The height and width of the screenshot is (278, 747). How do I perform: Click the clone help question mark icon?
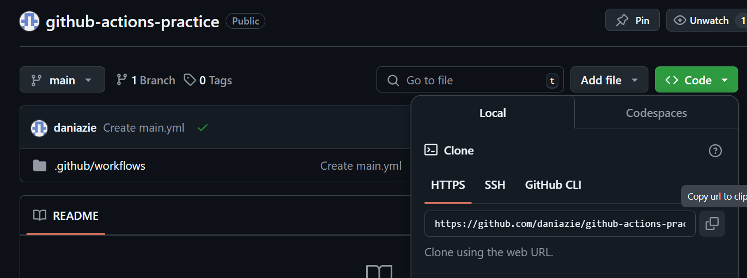(x=715, y=151)
